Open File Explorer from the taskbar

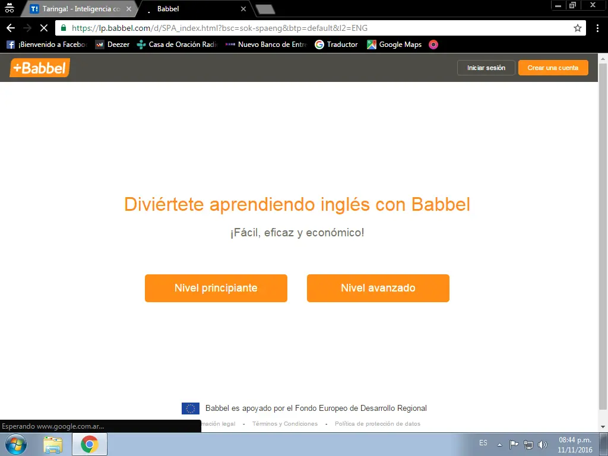(x=53, y=445)
